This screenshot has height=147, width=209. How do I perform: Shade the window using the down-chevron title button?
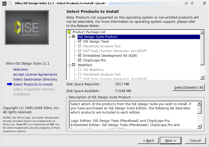click(x=186, y=3)
